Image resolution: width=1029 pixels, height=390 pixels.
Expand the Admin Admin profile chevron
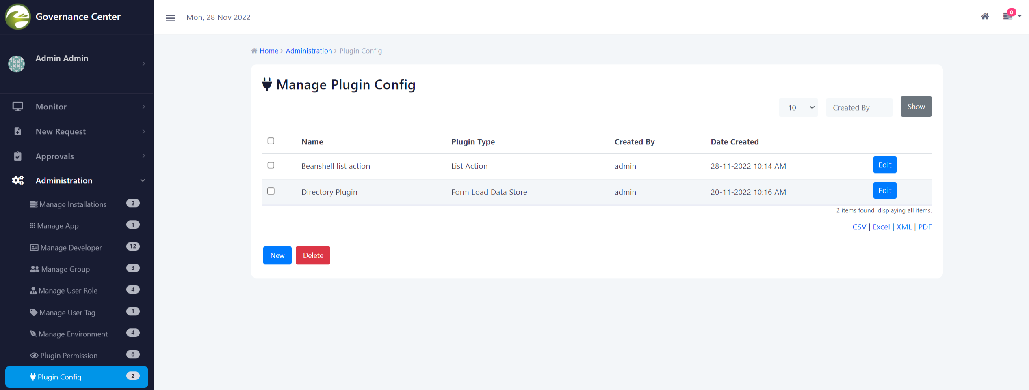[x=144, y=64]
